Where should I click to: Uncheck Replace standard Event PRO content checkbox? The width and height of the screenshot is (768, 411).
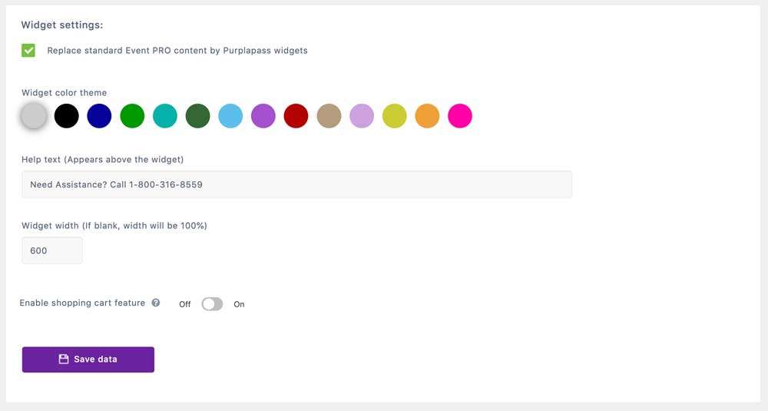coord(28,51)
